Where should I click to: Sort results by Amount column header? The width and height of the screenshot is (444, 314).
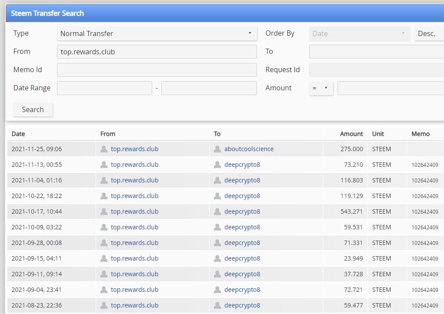(x=351, y=134)
